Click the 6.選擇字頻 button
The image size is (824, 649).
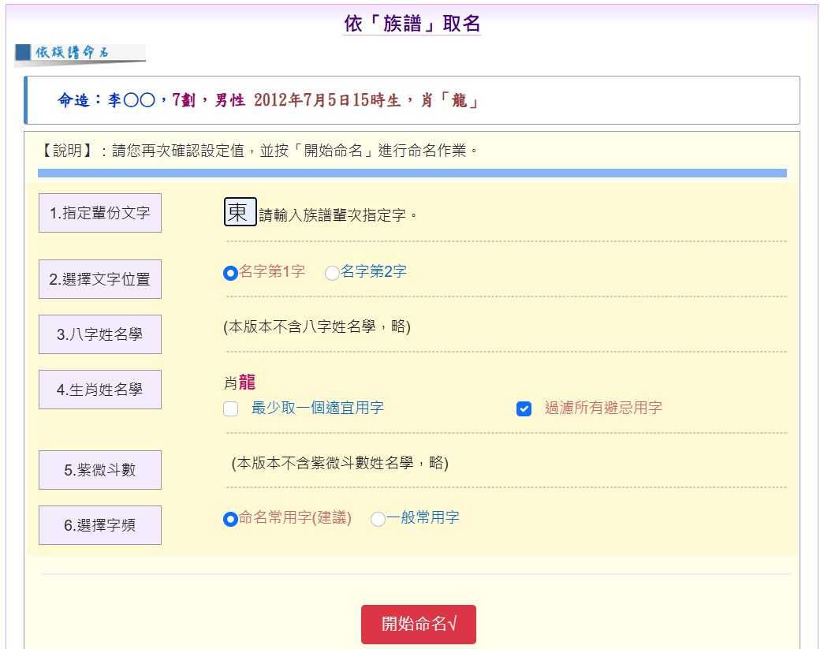[x=100, y=525]
